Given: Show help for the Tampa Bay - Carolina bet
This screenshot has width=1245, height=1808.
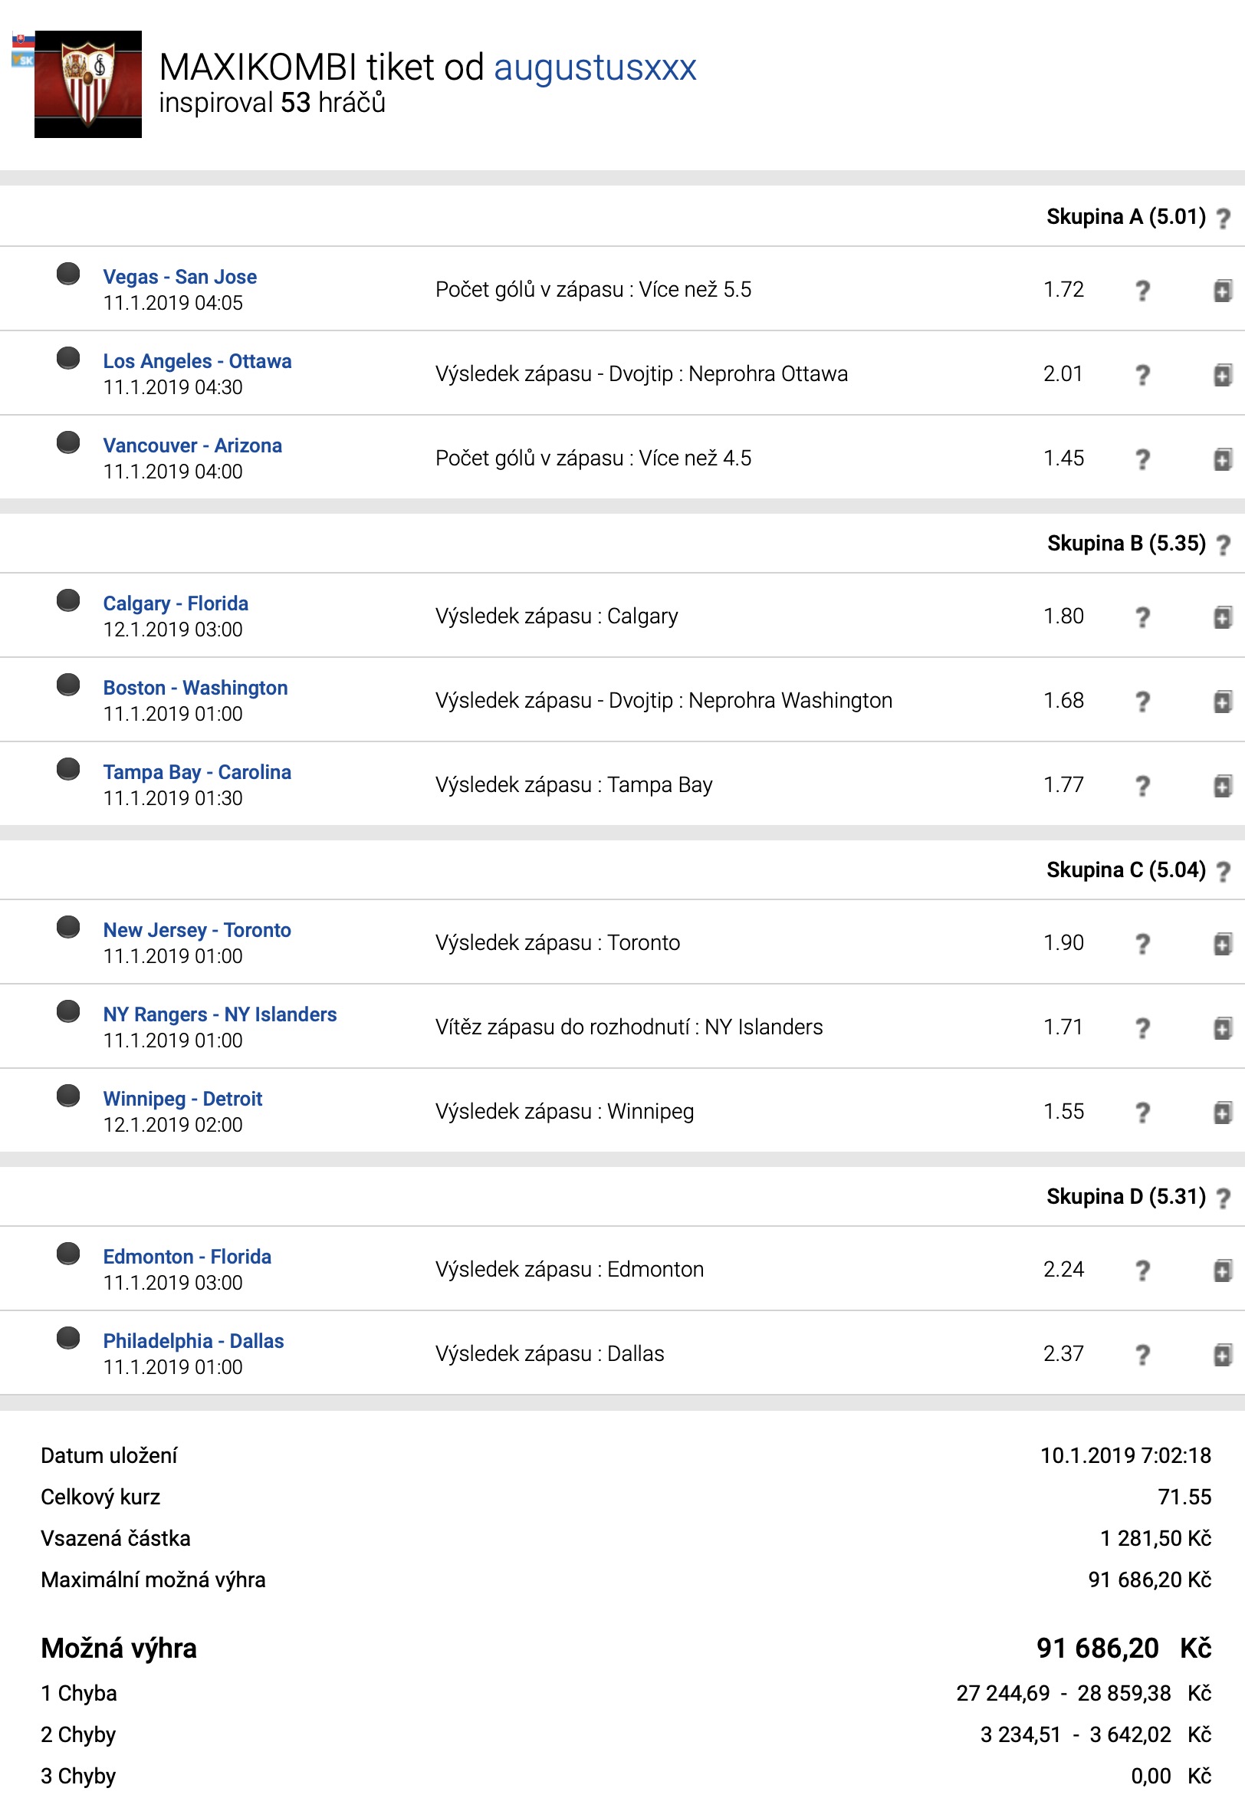Looking at the screenshot, I should [1142, 786].
